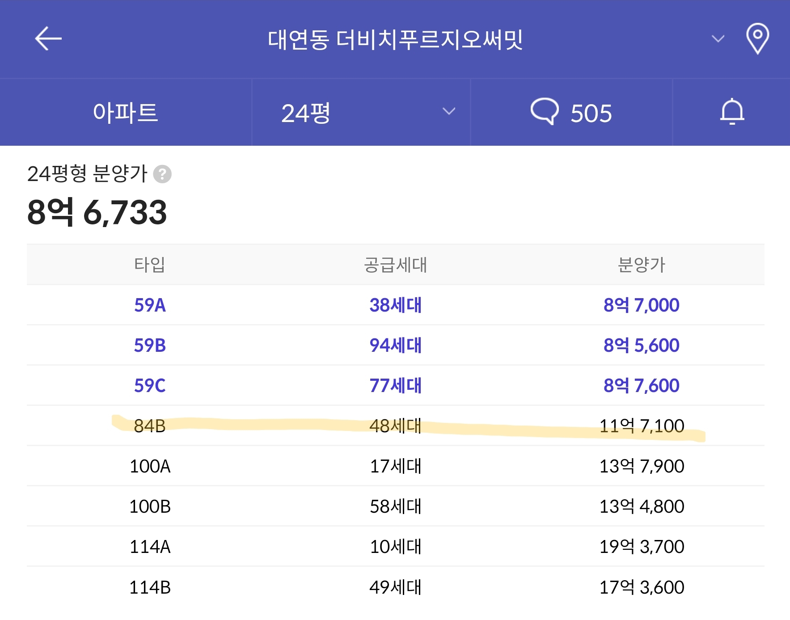The width and height of the screenshot is (790, 620).
Task: Turn on notifications with the bell icon
Action: point(732,112)
